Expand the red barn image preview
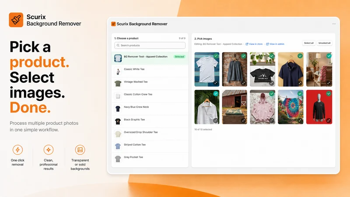The height and width of the screenshot is (197, 350). pyautogui.click(x=243, y=120)
